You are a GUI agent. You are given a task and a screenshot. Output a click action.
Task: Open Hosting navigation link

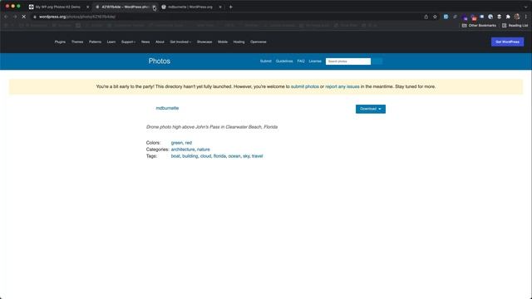(x=239, y=42)
